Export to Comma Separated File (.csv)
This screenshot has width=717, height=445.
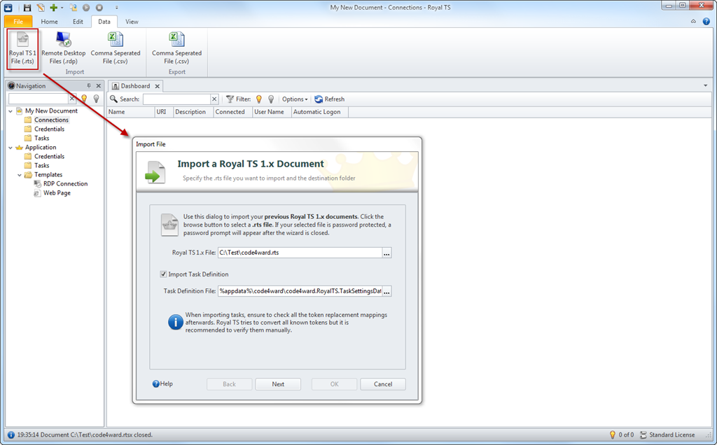coord(177,49)
